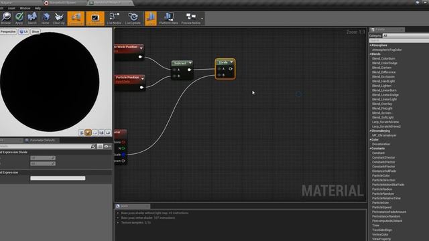Screen dimensions: 429x241
Task: Select the cube preview shape button
Action: point(101,133)
